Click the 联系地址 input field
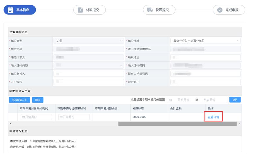 (205, 57)
